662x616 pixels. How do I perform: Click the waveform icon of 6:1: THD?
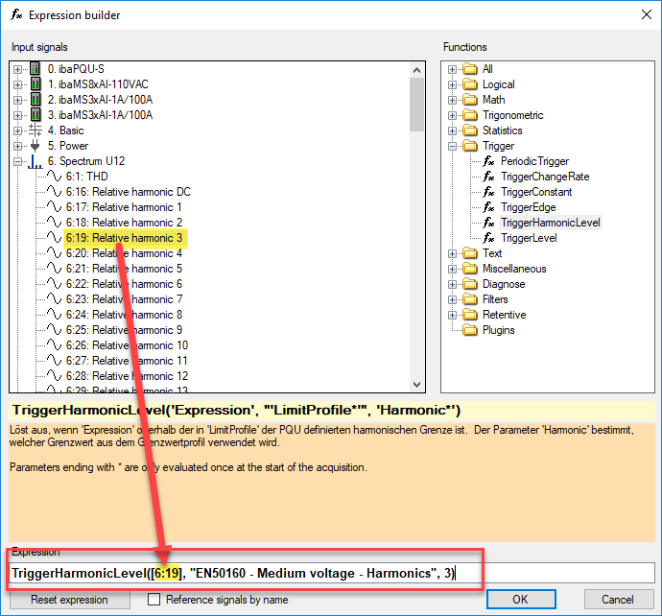(54, 176)
